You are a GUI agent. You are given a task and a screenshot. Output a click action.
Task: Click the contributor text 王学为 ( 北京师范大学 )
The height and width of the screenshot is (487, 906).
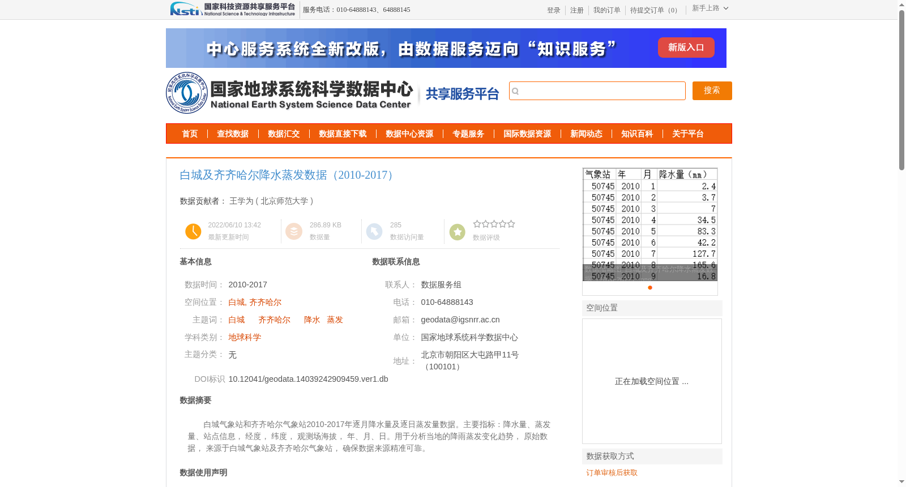coord(271,201)
